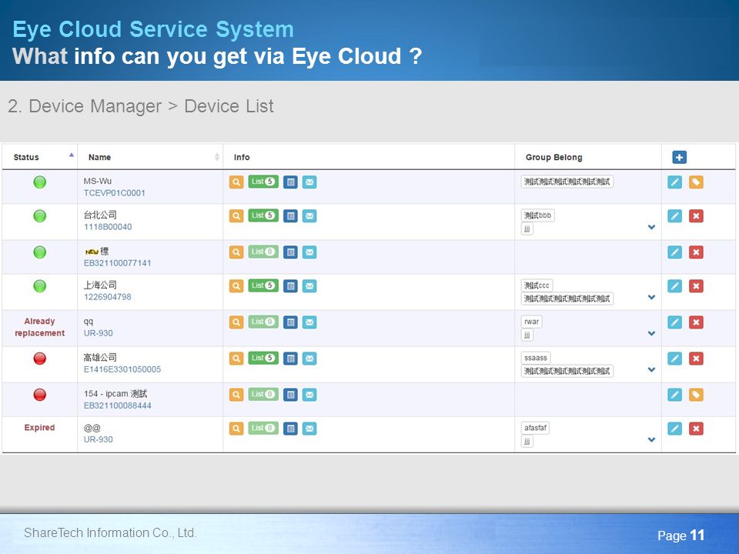This screenshot has height=554, width=739.
Task: Expand the group list for 台北公司
Action: click(651, 227)
